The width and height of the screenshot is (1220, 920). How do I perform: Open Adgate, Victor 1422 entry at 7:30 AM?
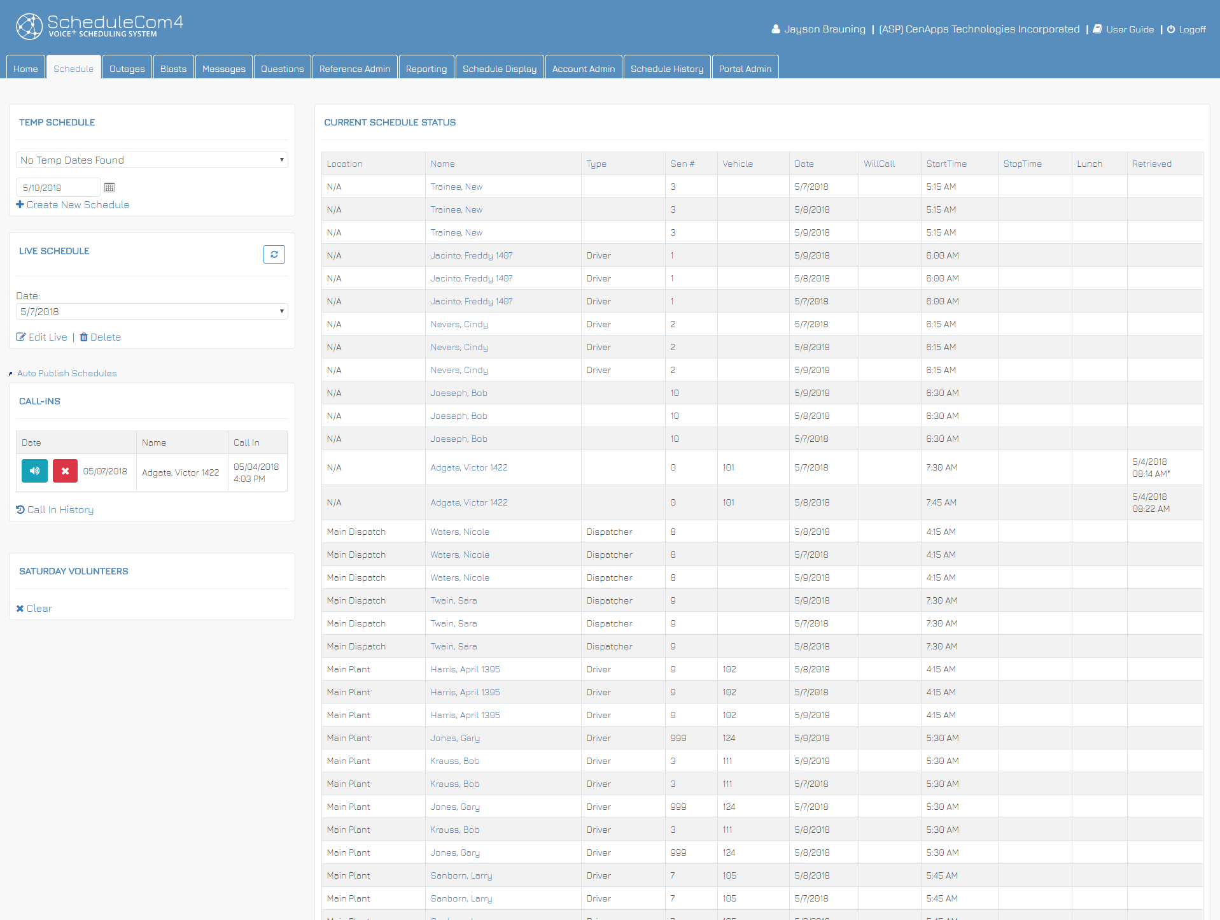469,467
